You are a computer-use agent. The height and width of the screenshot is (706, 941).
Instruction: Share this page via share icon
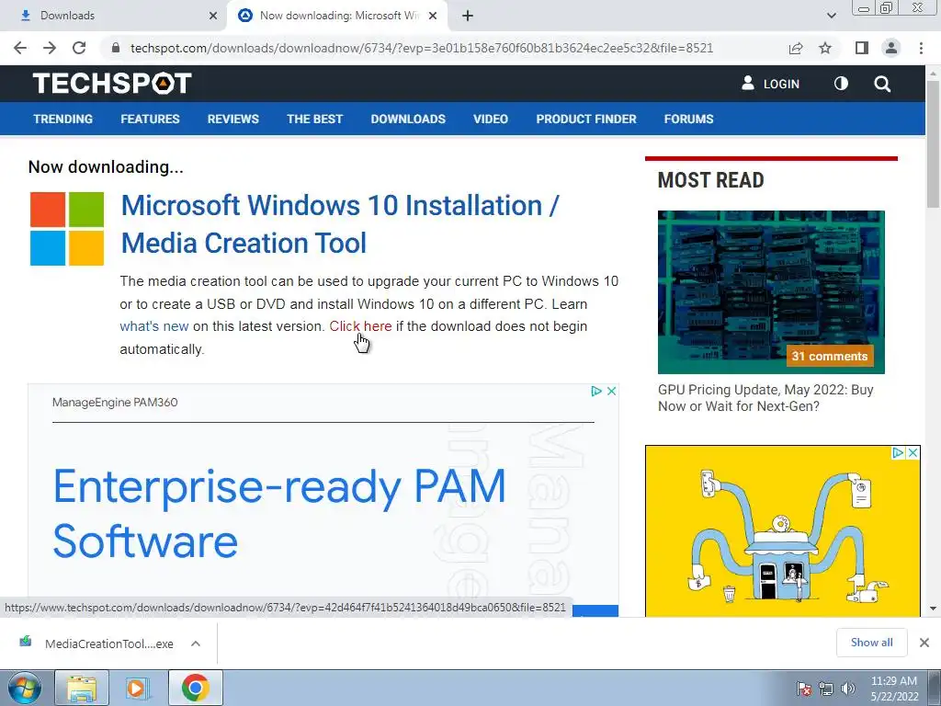(796, 48)
